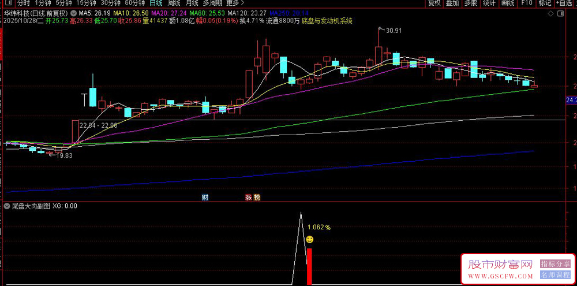Click the 1.062 % signal label
The width and height of the screenshot is (577, 286).
tap(319, 228)
